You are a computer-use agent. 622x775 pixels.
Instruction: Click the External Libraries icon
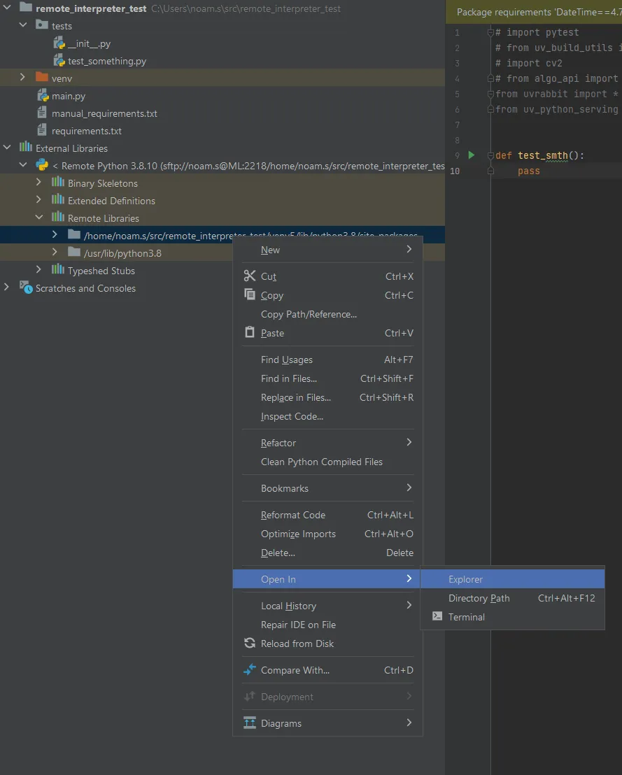[x=26, y=147]
